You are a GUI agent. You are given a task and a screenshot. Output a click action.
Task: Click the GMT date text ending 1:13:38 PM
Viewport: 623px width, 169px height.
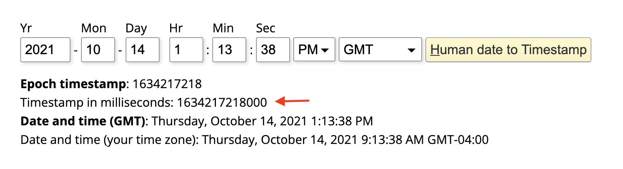(262, 121)
